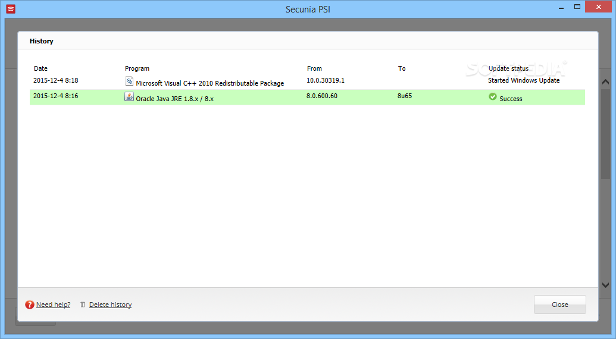Click the Update status column header
This screenshot has height=339, width=616.
tap(508, 68)
